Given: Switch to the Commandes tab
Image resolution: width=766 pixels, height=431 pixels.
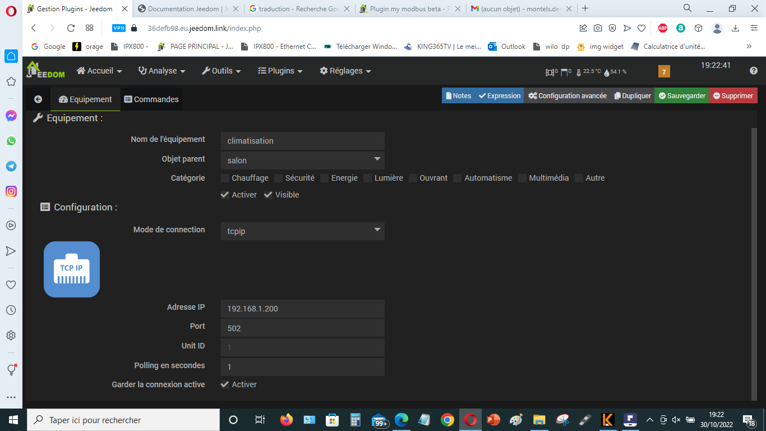Looking at the screenshot, I should coord(151,99).
